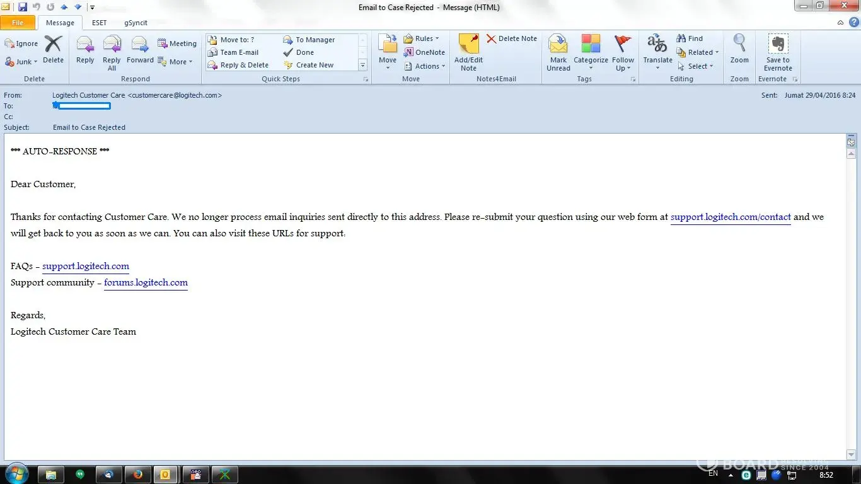Click the Save icon in quick access toolbar

pos(23,8)
